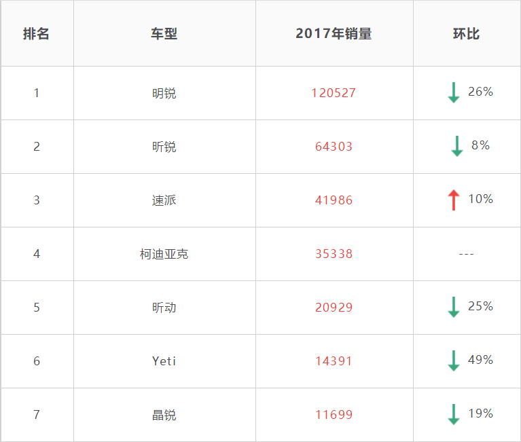
Task: Click the green down arrow beside 49%
Action: [x=454, y=361]
